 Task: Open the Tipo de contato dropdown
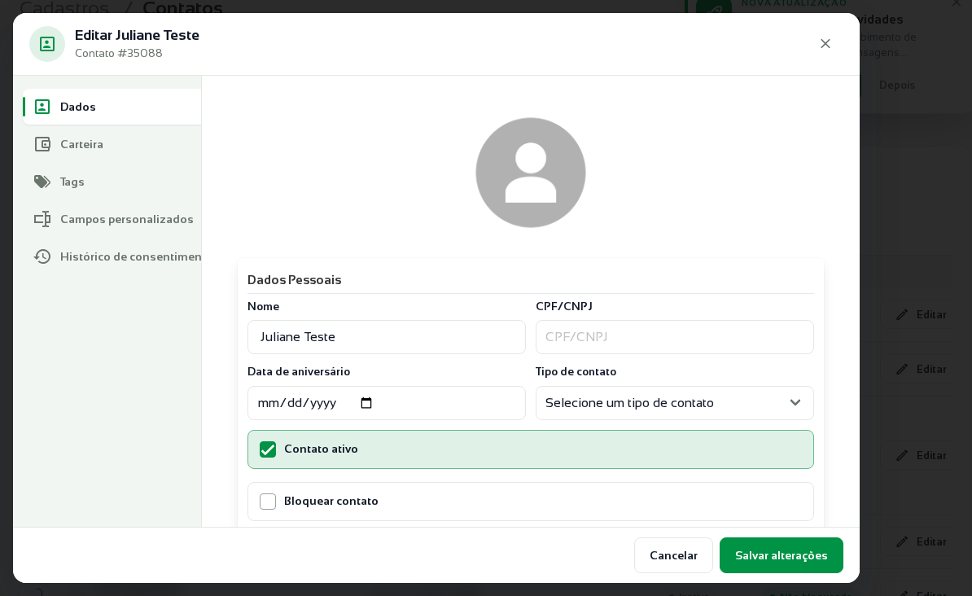[674, 403]
